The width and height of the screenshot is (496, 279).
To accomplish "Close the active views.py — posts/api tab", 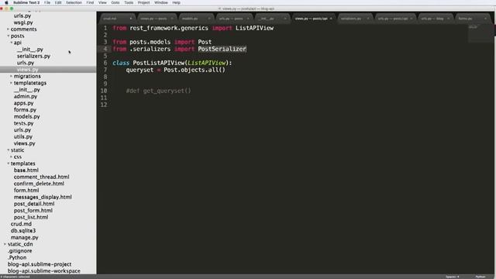I will click(x=331, y=19).
